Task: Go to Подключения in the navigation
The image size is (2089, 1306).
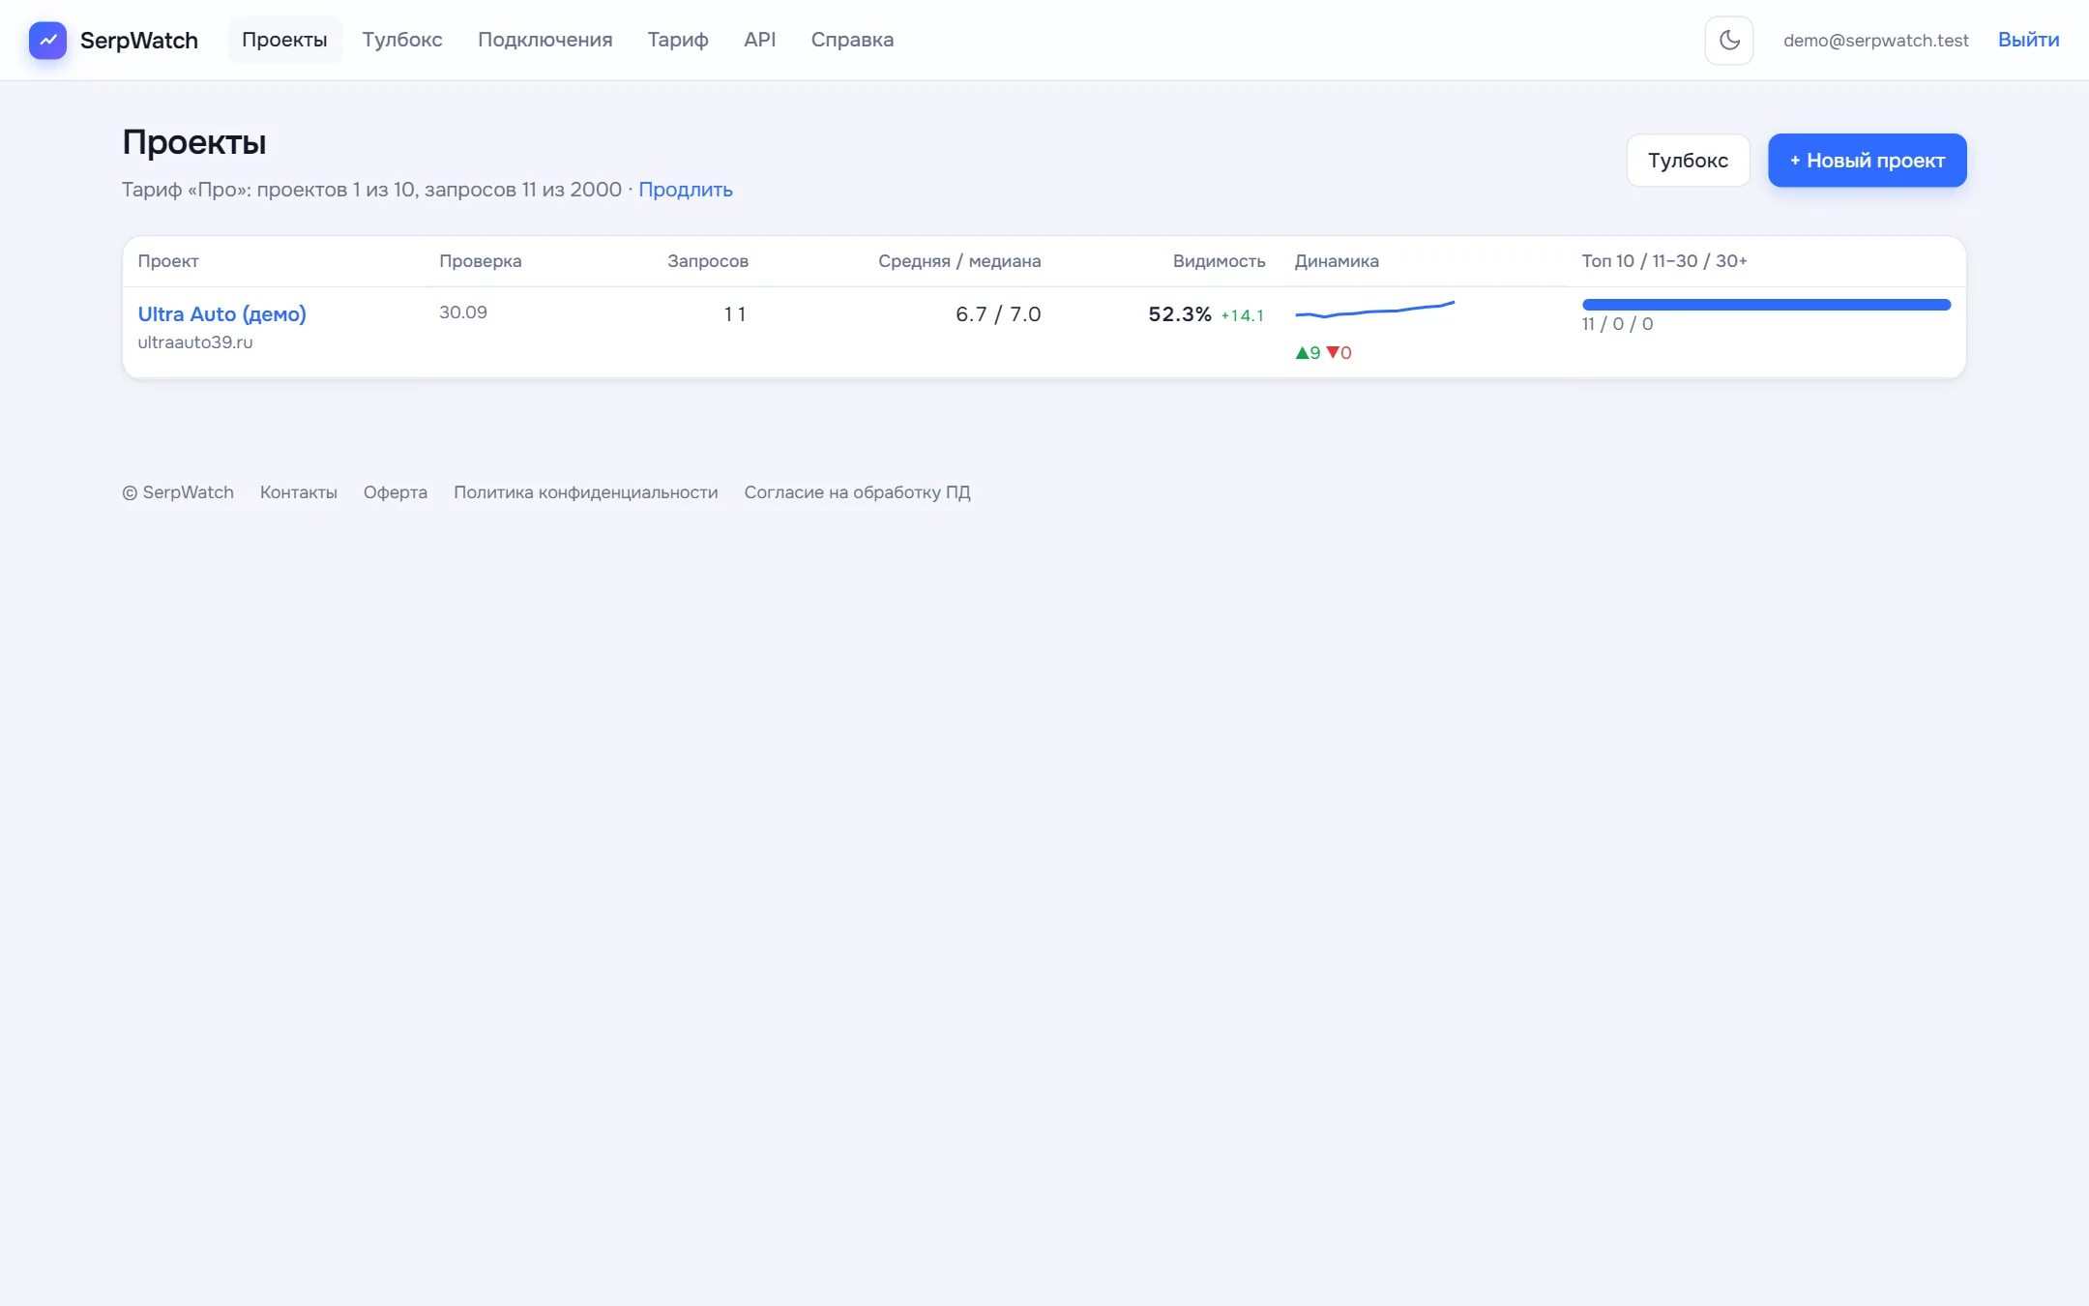Action: pyautogui.click(x=545, y=40)
